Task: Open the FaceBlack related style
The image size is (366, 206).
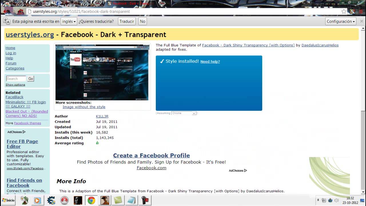Action: (x=15, y=97)
